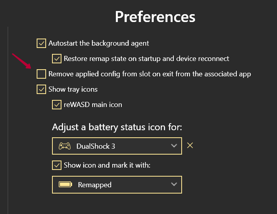Disable Show tray icons checkbox
Viewport: 277px width, 214px height.
click(x=41, y=89)
